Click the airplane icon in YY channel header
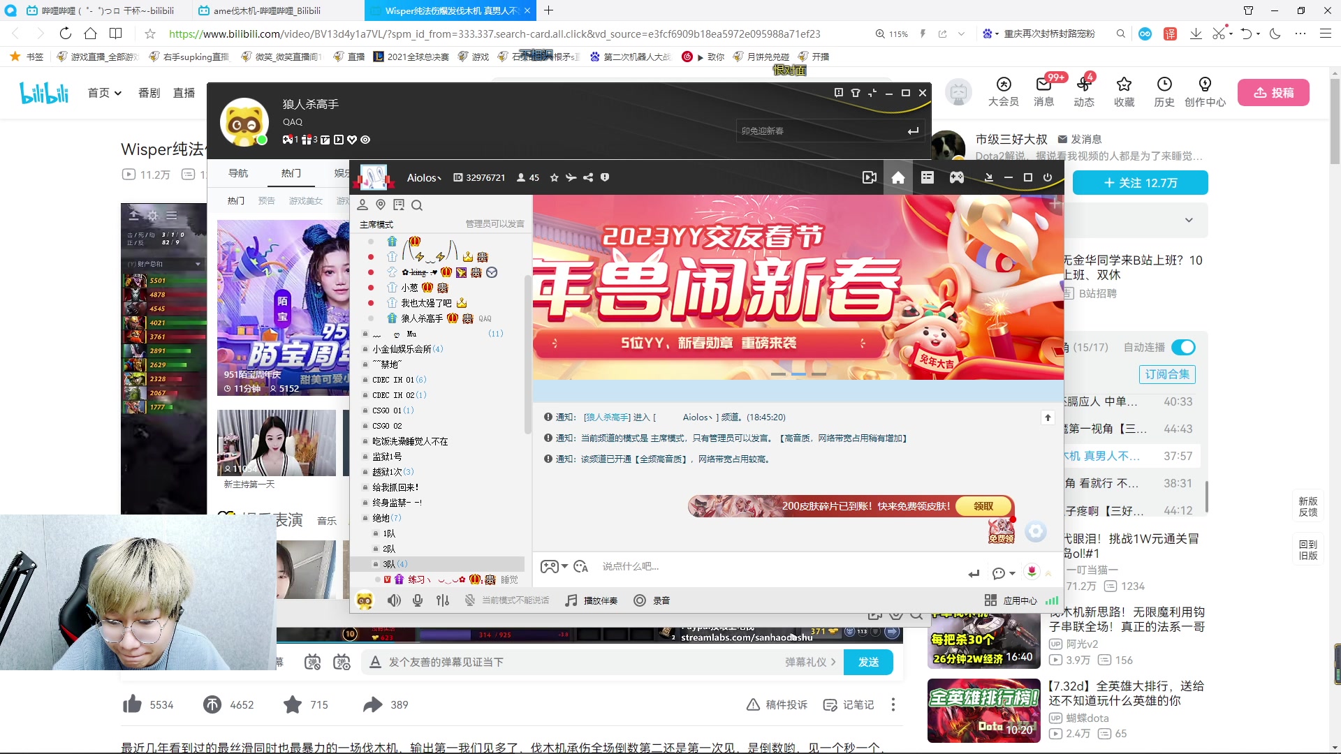The height and width of the screenshot is (754, 1341). coord(571,177)
